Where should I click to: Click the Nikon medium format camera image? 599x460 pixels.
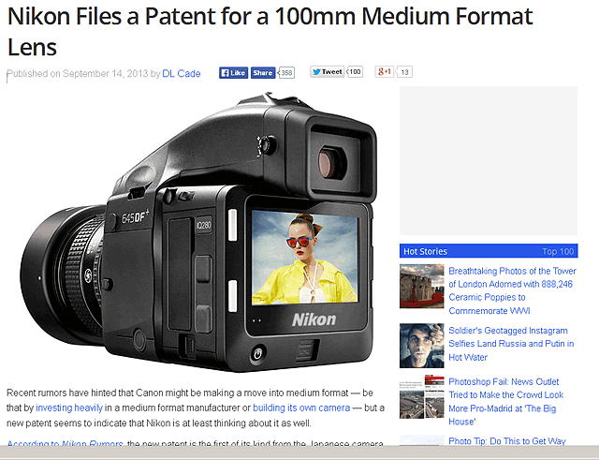click(198, 232)
